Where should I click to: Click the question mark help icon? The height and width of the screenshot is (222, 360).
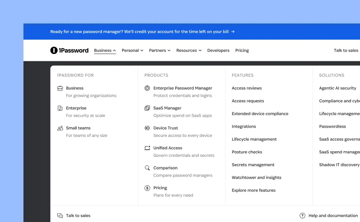(302, 215)
